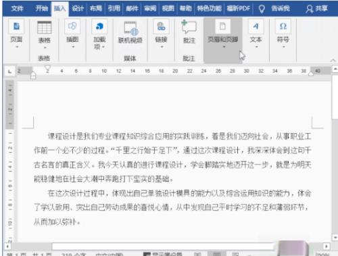
Task: Expand the 表格 dropdown arrow
Action: 45,47
